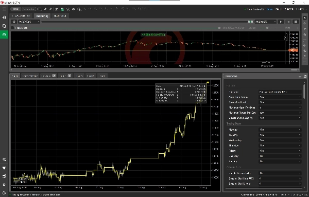This screenshot has height=197, width=309.
Task: Open the Sunday trading day dropdown
Action: coord(280,161)
